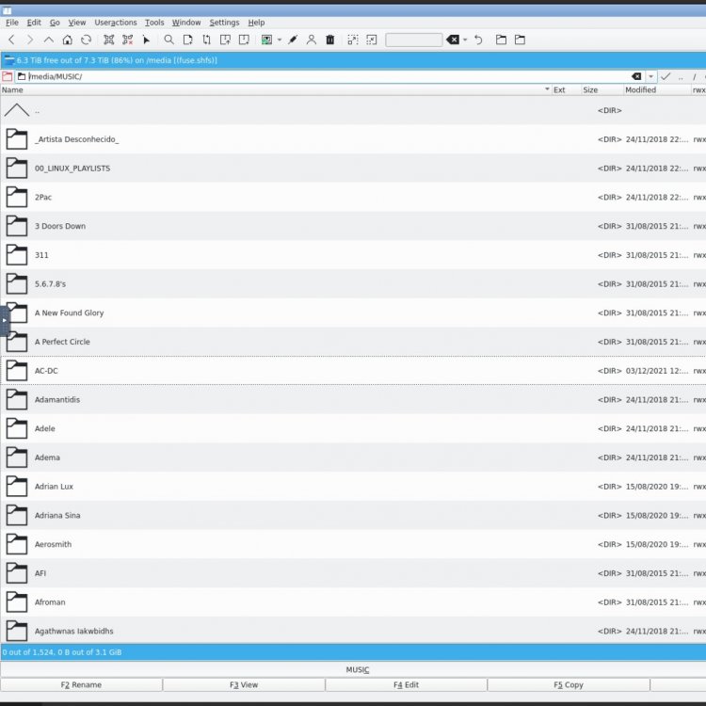The image size is (706, 706).
Task: Reload the panel with the refresh icon
Action: [x=86, y=40]
